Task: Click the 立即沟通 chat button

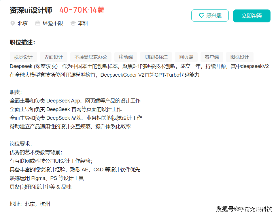Action: (251, 16)
